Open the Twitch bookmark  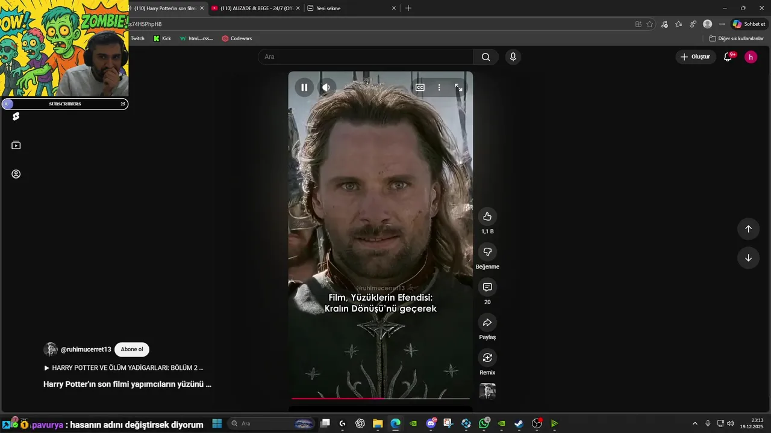(137, 38)
